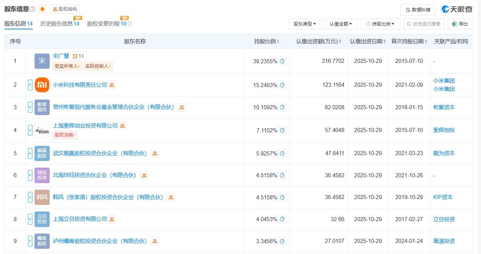The height and width of the screenshot is (254, 481).
Task: Click pie chart icon next to 3.3456%
Action: tap(283, 241)
